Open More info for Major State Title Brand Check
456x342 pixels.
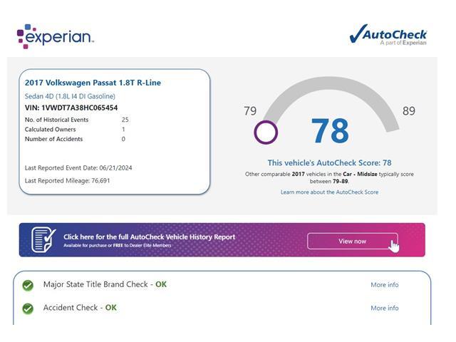pos(385,285)
